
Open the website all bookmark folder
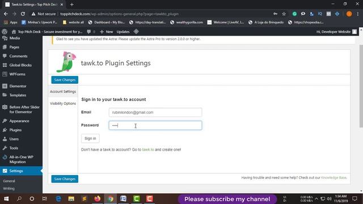tap(73, 23)
